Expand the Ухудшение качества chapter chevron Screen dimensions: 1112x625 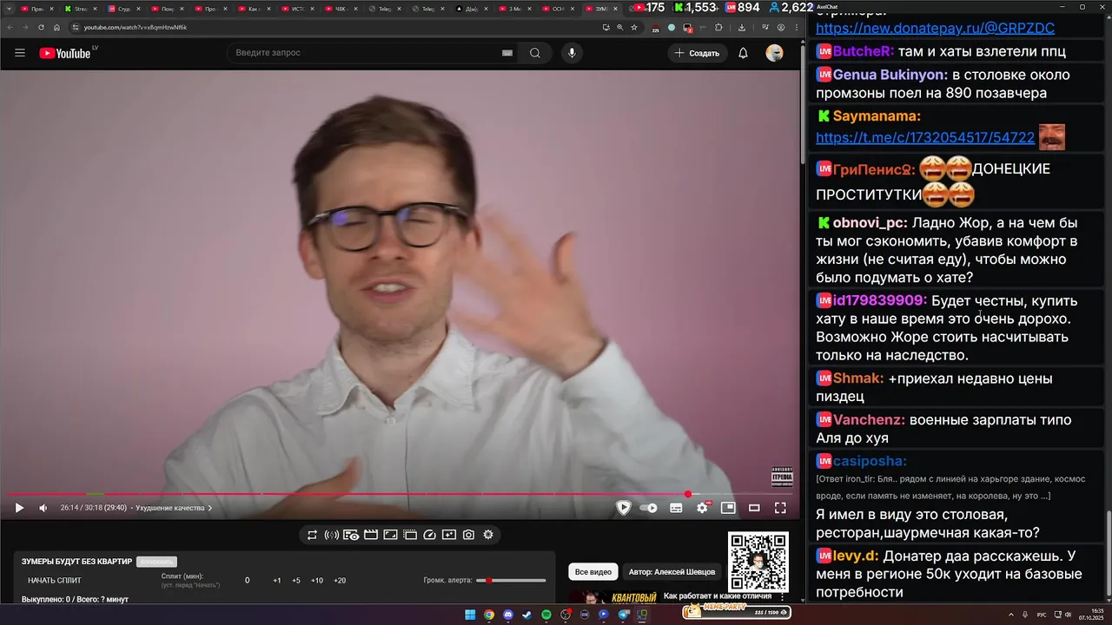[209, 508]
